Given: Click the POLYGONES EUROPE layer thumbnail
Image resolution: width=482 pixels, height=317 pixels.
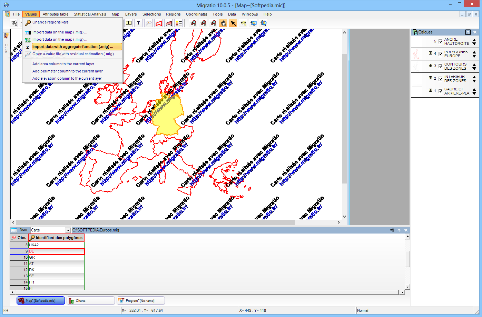Looking at the screenshot, I should [x=416, y=54].
